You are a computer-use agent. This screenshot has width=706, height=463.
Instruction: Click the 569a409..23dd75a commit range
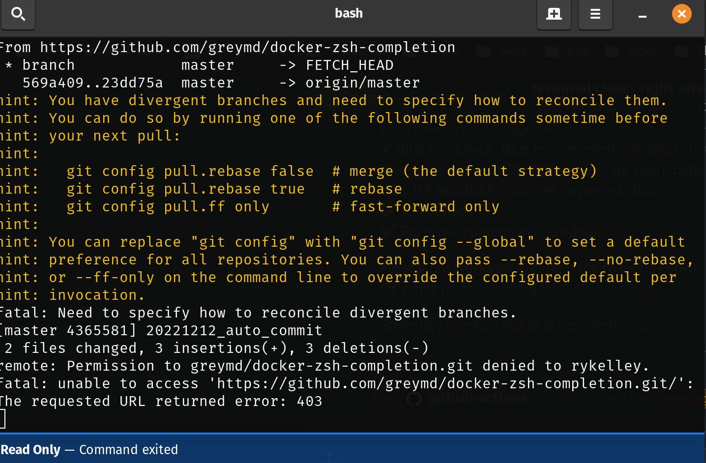coord(92,82)
